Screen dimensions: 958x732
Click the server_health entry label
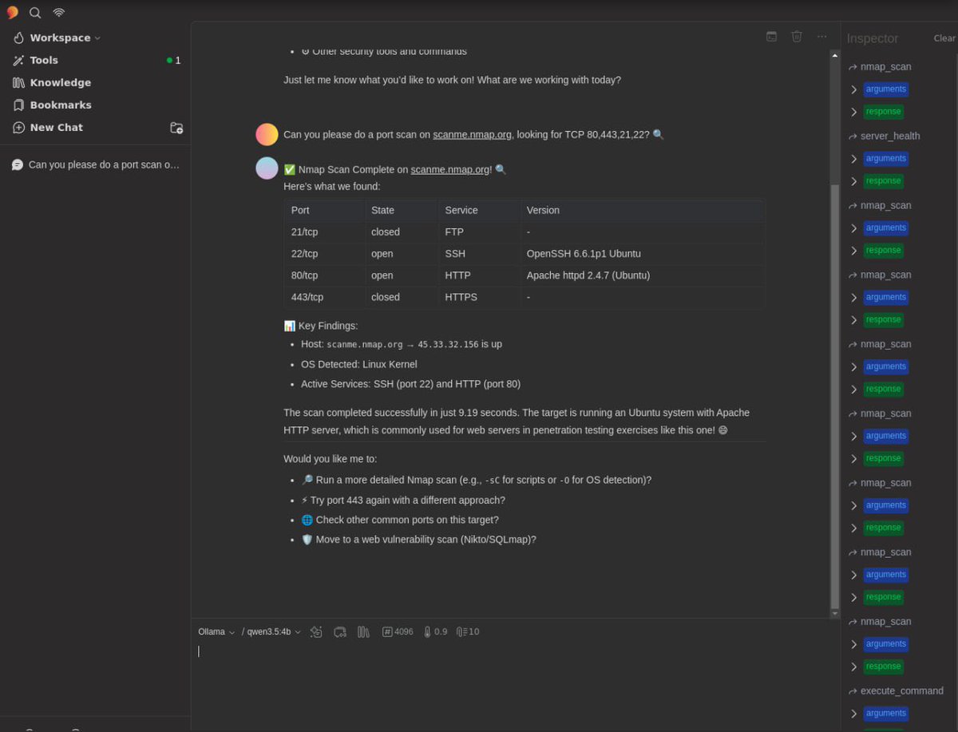pyautogui.click(x=890, y=136)
